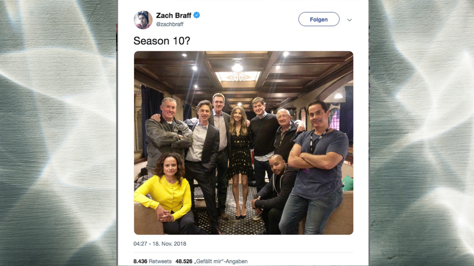
Task: Click Zach Braff's profile avatar
Action: [143, 20]
